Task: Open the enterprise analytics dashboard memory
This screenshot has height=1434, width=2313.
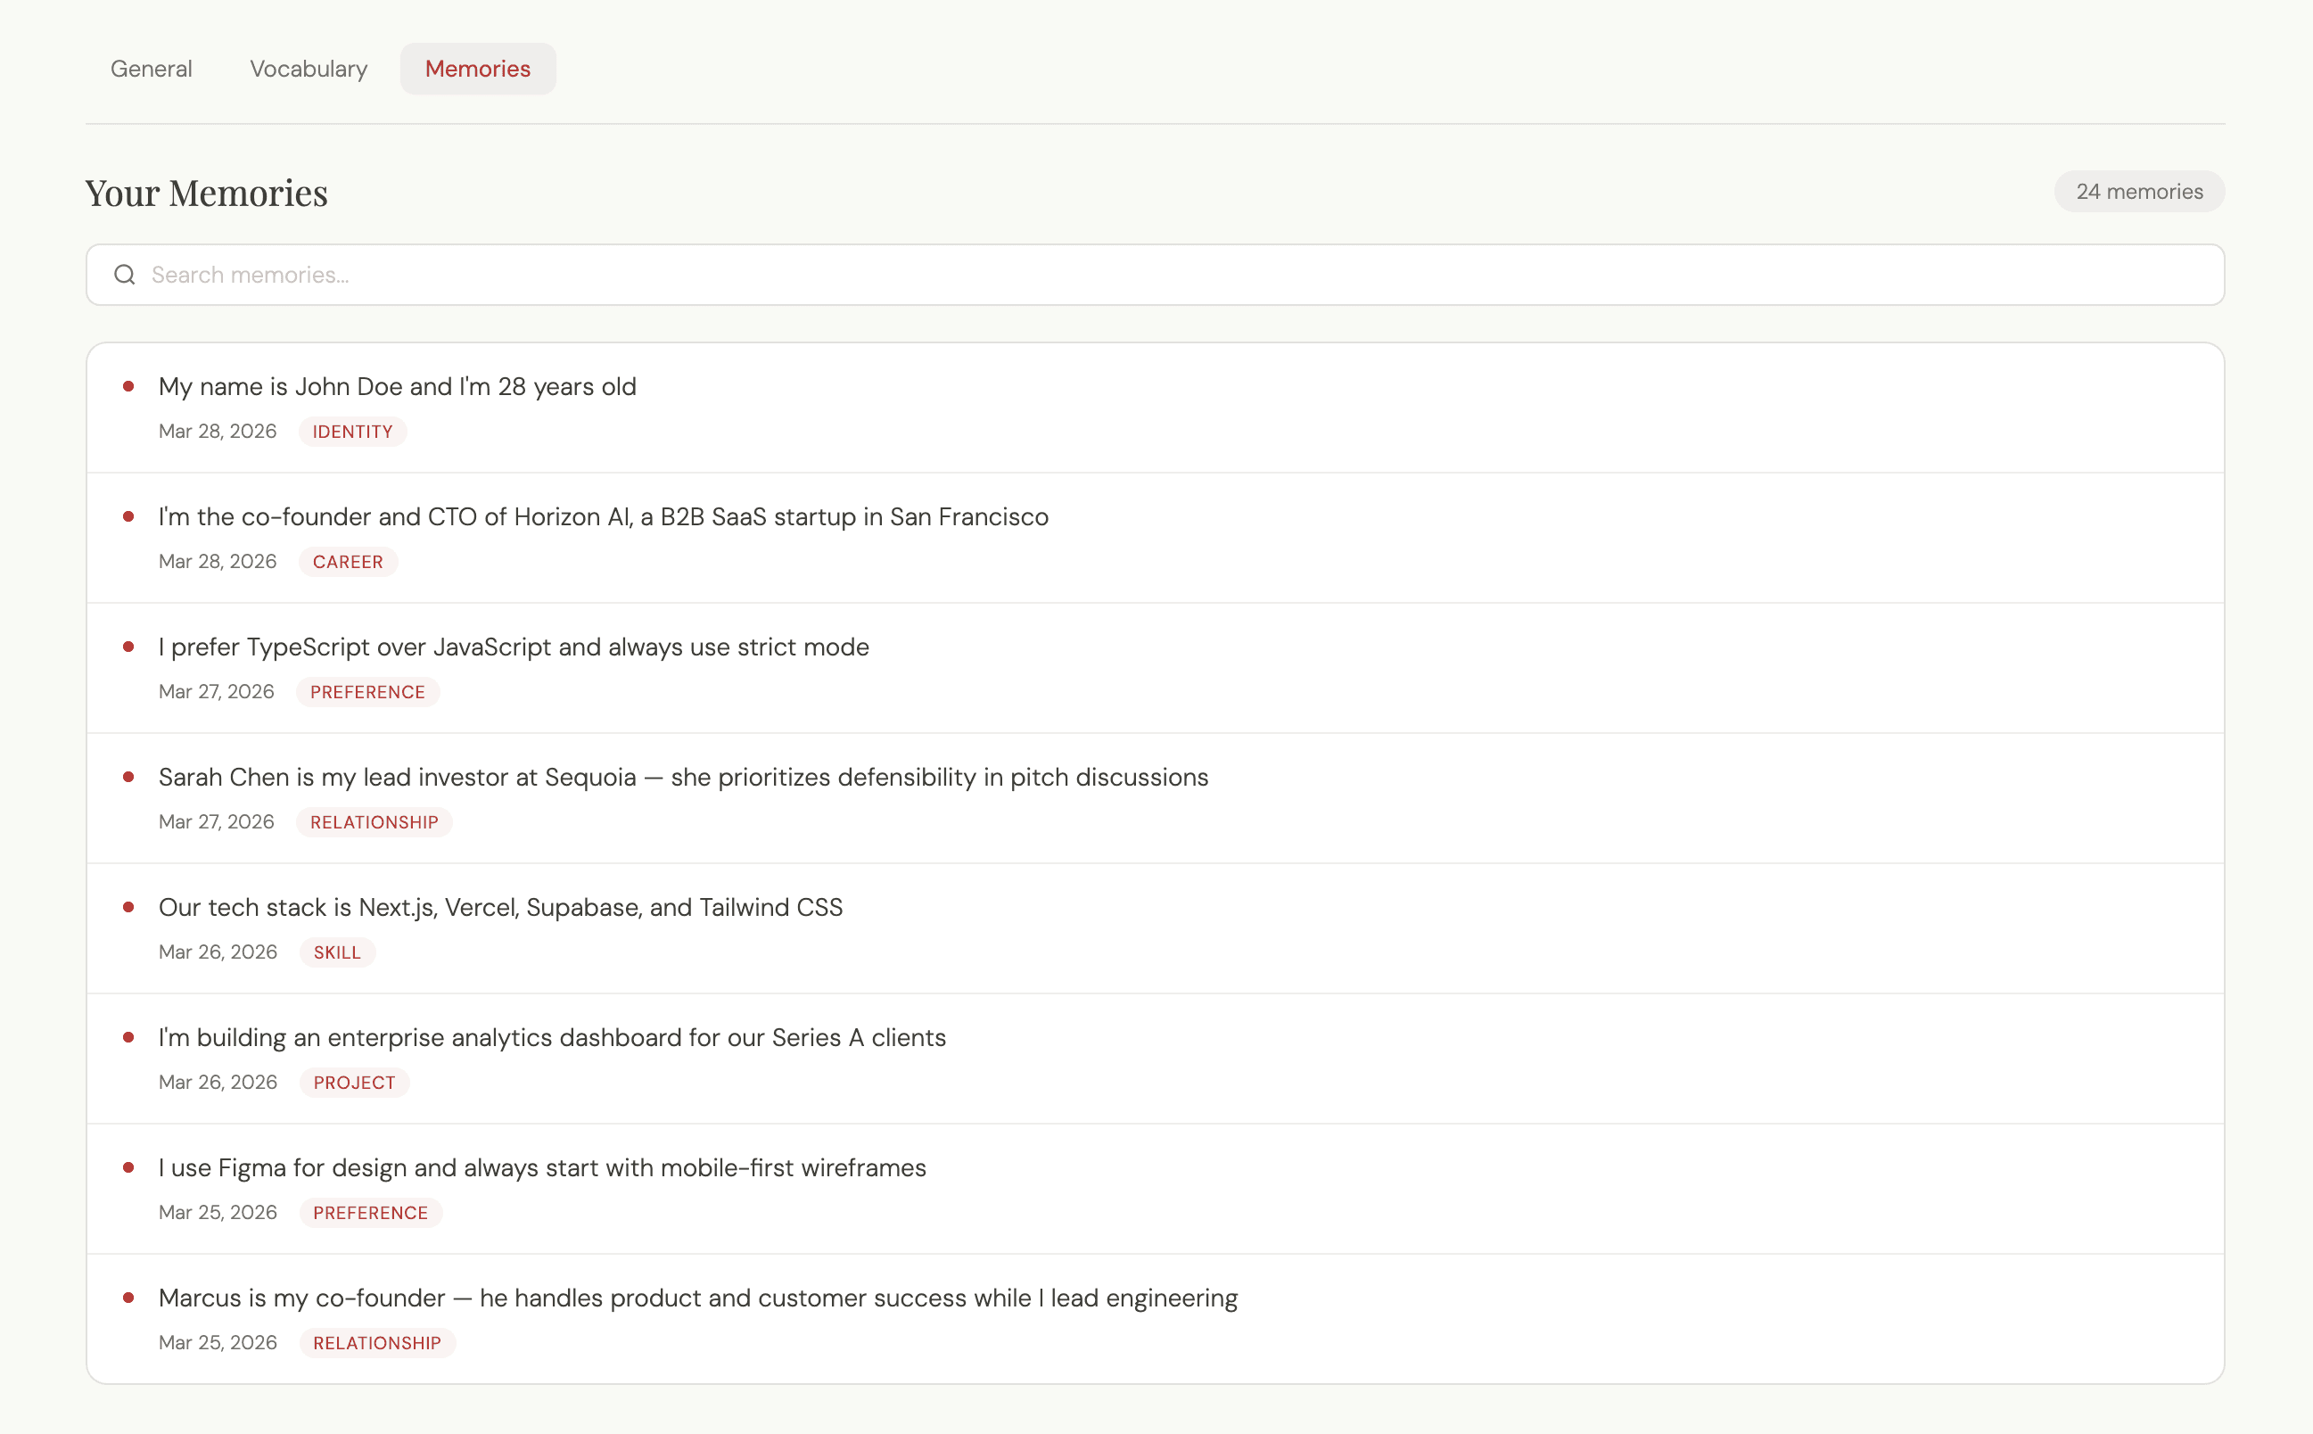Action: point(551,1037)
